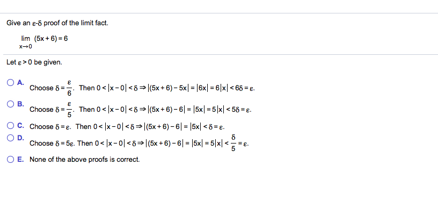Click the blue letter label "D."
Viewport: 438px width, 215px height.
21,138
